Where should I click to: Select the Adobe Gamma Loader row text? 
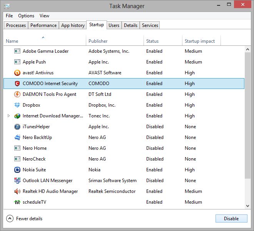coord(45,51)
